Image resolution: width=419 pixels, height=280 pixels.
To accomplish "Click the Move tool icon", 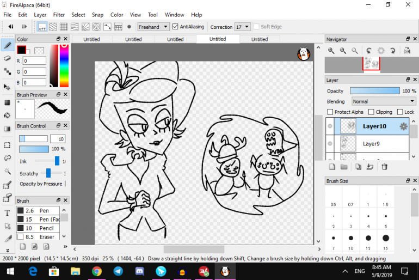I will click(8, 87).
